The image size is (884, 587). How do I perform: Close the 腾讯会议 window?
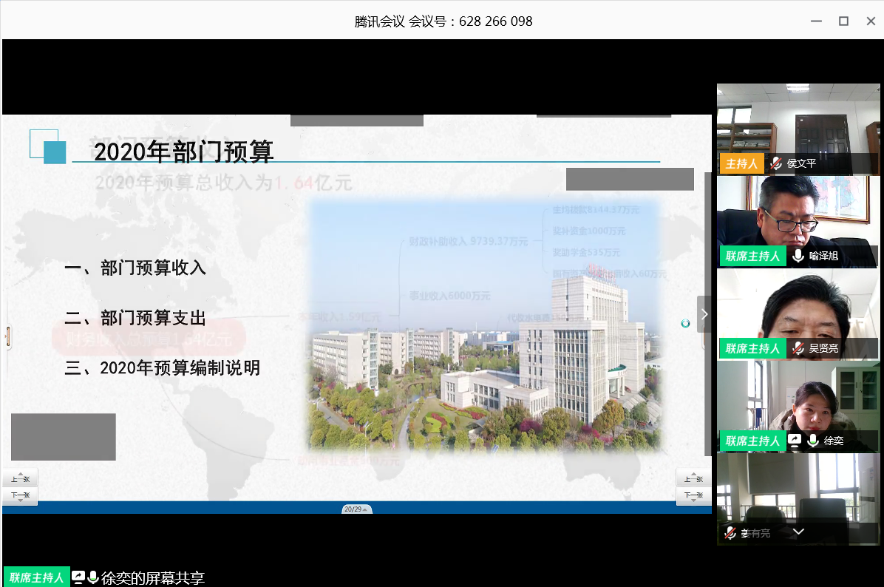click(x=871, y=21)
